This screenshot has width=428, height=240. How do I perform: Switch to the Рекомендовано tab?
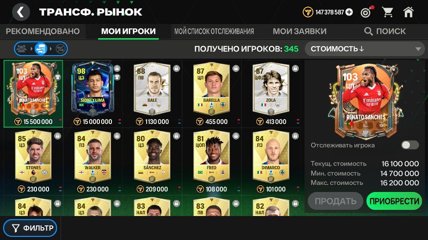[x=43, y=31]
